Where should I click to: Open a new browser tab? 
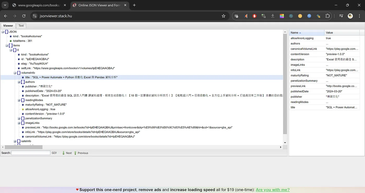134,5
